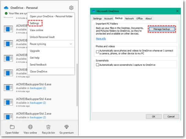186x139 pixels.
Task: Click the green sync status check icon
Action: tap(6, 13)
